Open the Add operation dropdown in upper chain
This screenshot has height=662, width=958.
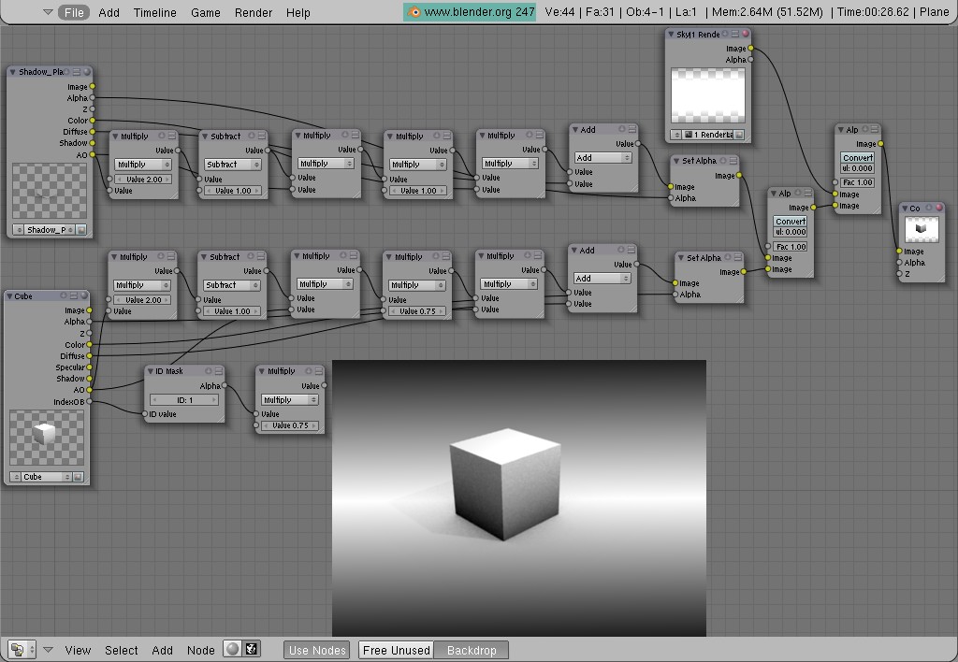pyautogui.click(x=602, y=158)
